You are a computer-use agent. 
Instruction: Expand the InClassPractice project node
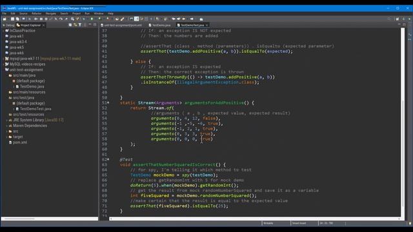[x=3, y=31]
